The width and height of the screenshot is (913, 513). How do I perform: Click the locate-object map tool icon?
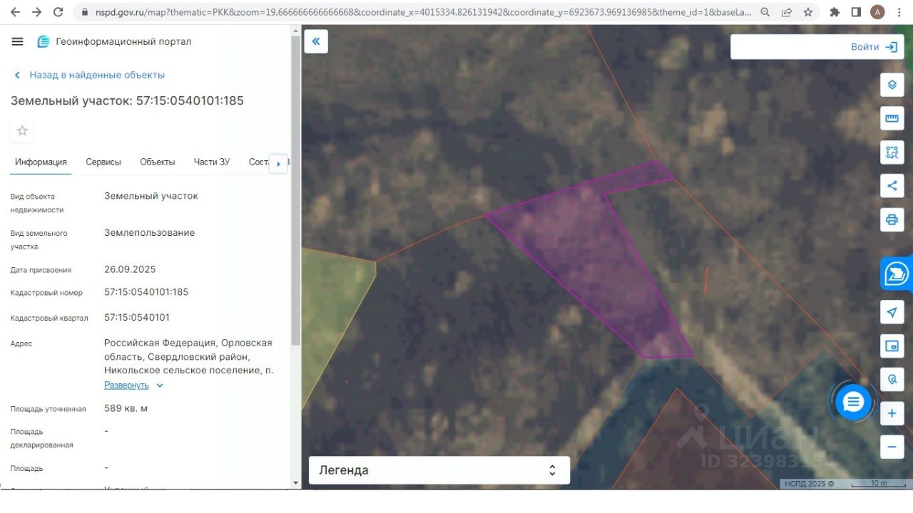coord(892,379)
